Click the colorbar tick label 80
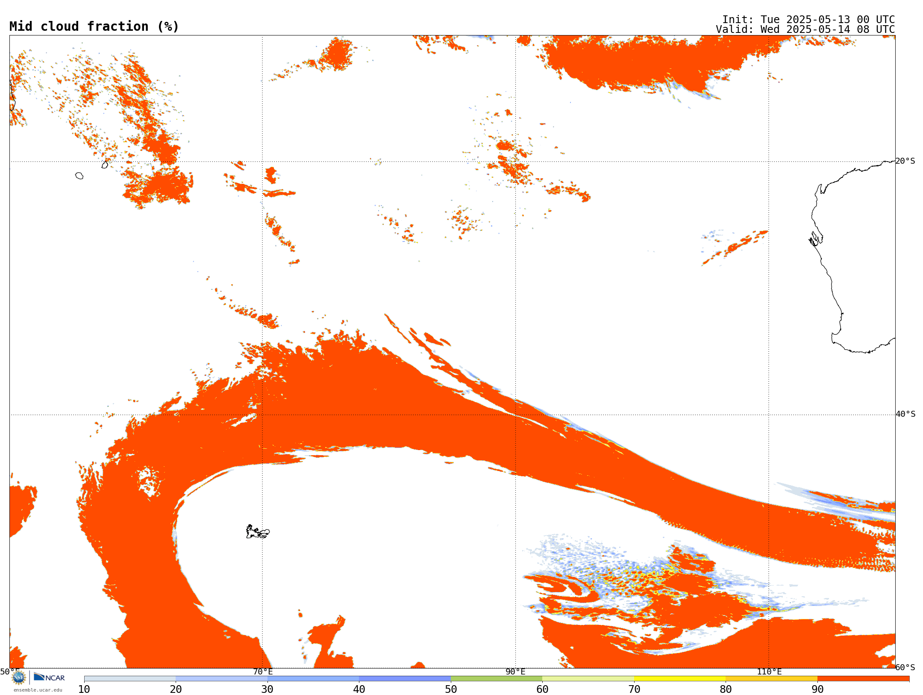Screen dimensions: 923x695 click(726, 689)
